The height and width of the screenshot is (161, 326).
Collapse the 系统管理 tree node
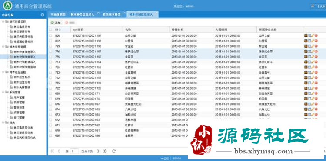click(3, 92)
